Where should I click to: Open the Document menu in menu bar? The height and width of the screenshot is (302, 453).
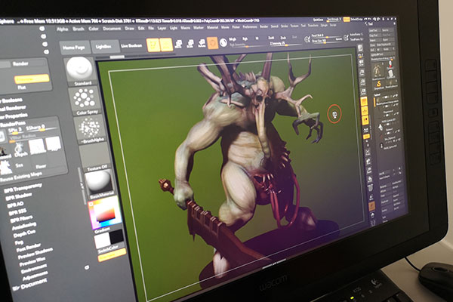(112, 27)
